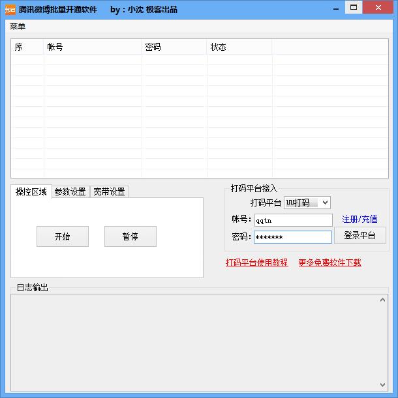398x398 pixels.
Task: Click the 状态 column header
Action: pyautogui.click(x=239, y=48)
